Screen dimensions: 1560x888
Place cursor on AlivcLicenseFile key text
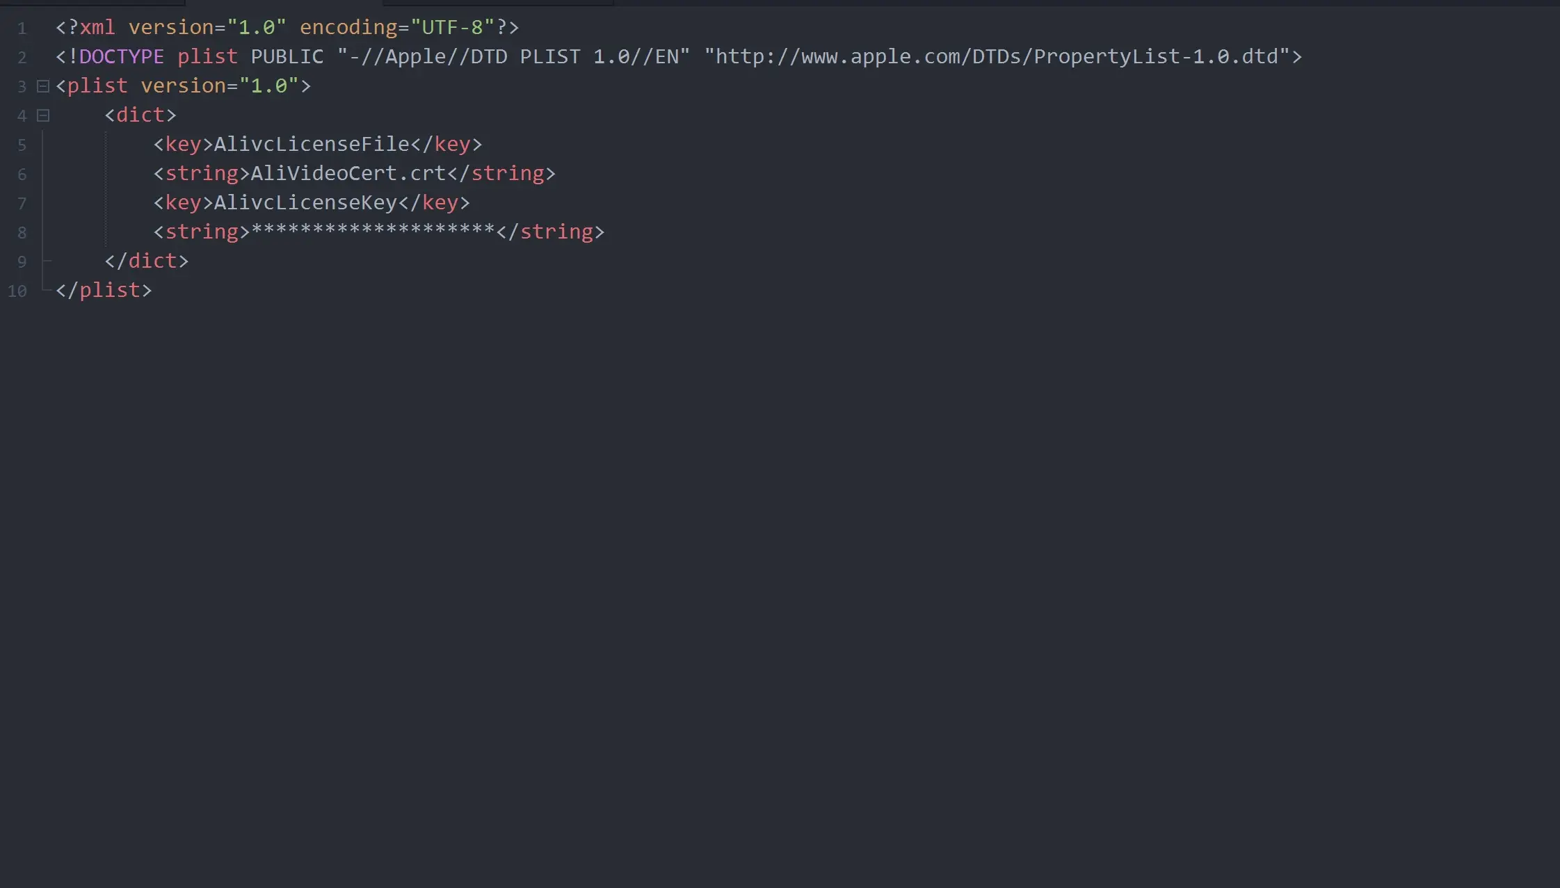pyautogui.click(x=312, y=144)
